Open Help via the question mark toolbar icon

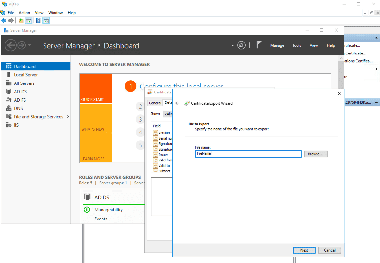(38, 20)
